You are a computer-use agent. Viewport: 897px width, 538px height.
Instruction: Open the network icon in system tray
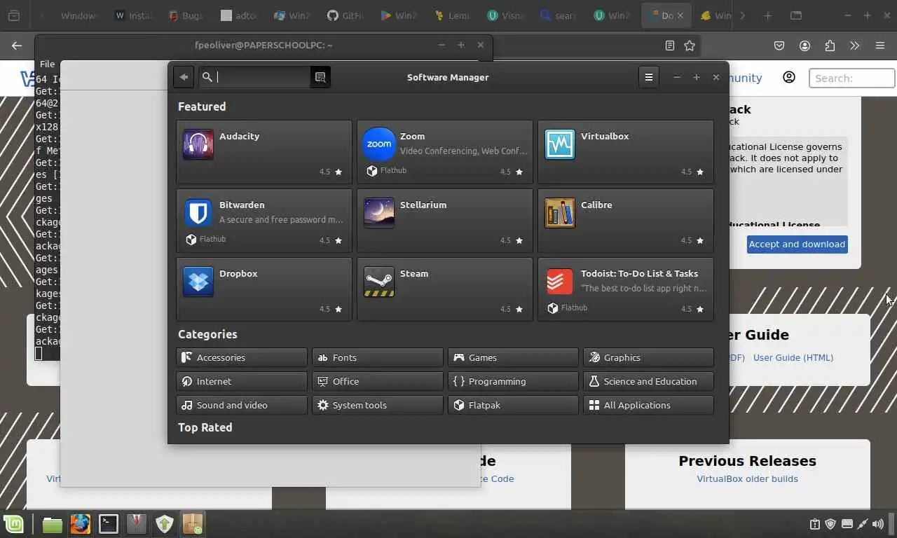pyautogui.click(x=863, y=524)
